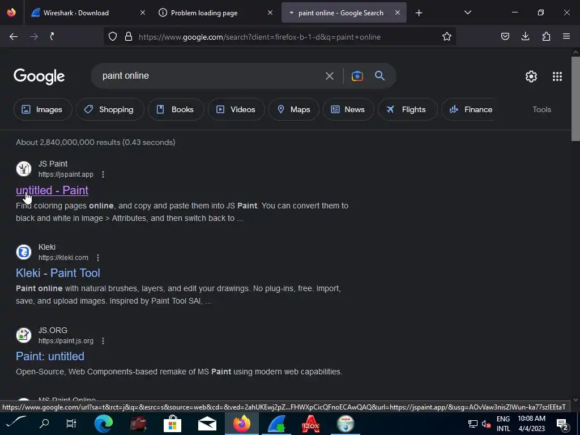Launch Microsoft Edge from taskbar
The width and height of the screenshot is (580, 435).
(104, 424)
